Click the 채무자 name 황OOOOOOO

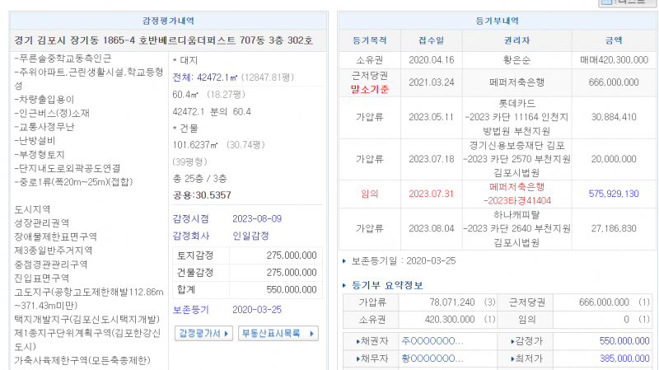pos(432,358)
